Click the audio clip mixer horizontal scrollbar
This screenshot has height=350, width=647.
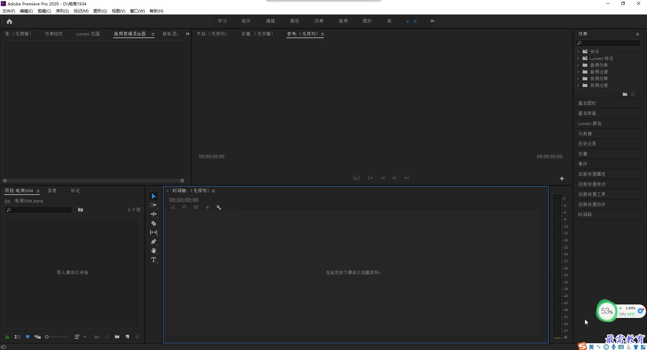point(94,181)
